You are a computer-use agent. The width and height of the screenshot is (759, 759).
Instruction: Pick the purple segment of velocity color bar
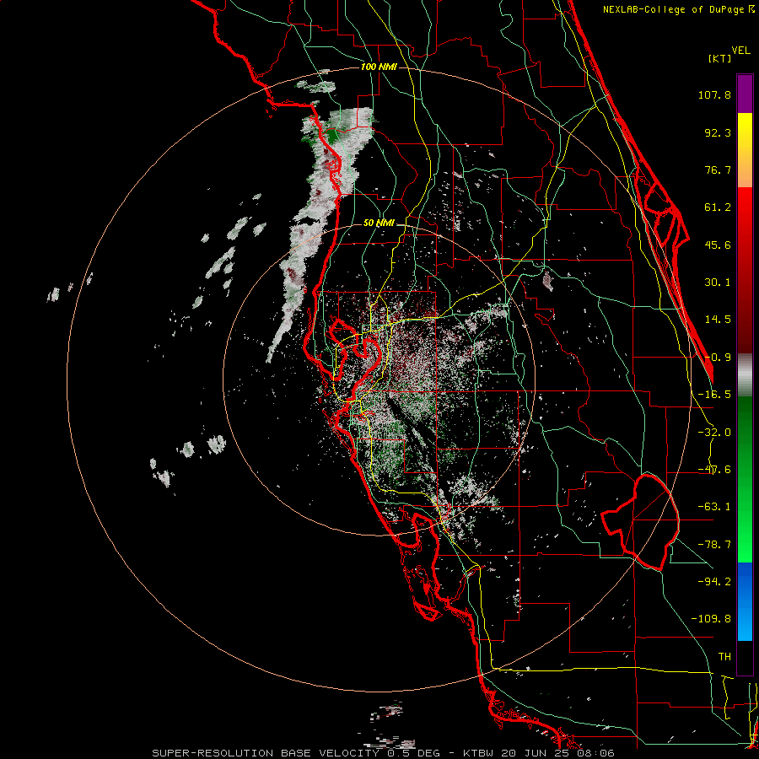pyautogui.click(x=745, y=94)
